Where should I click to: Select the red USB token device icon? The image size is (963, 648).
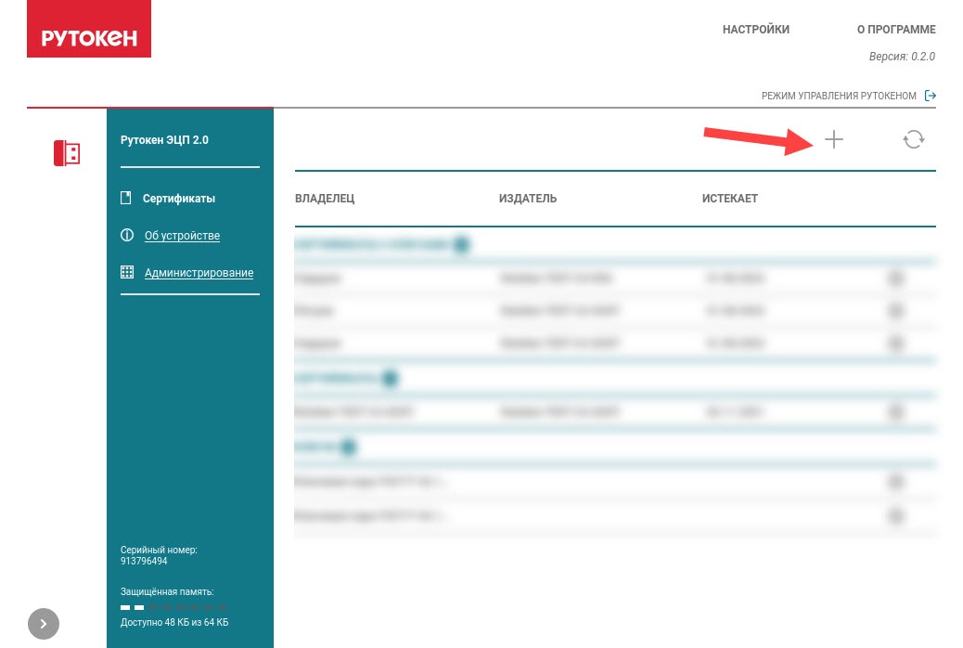(x=66, y=153)
